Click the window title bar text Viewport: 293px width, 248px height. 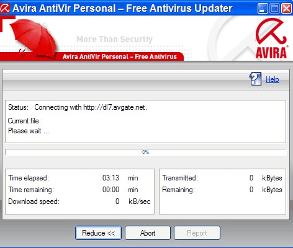[x=122, y=8]
